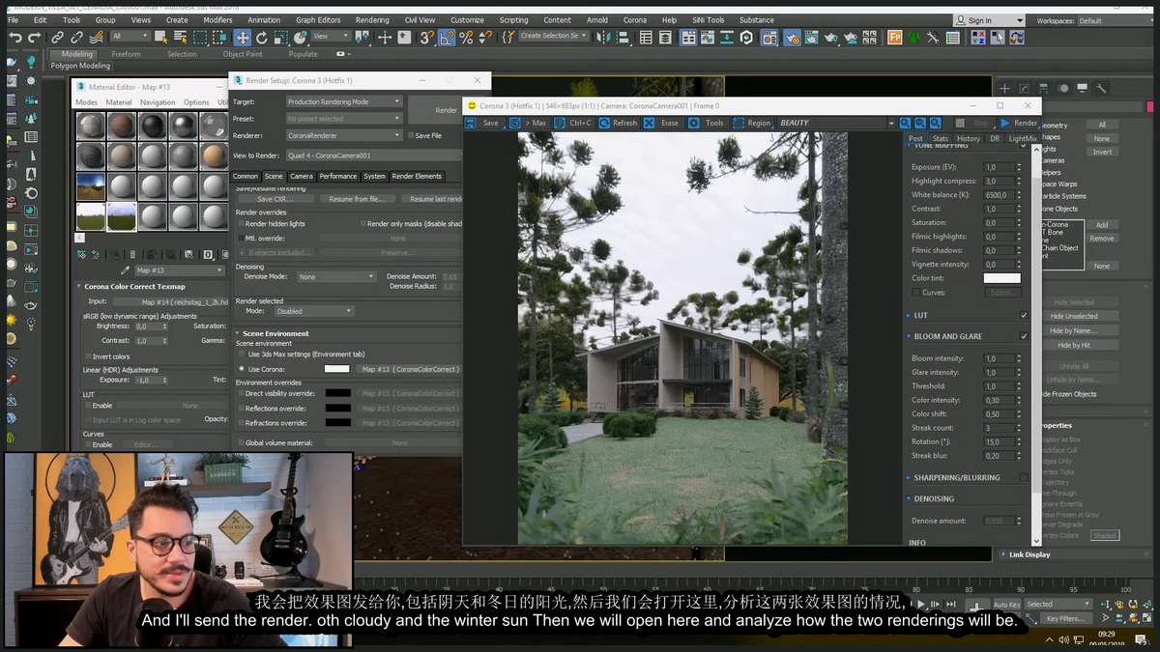Click the white Use Corona color swatch
Viewport: 1160px width, 652px height.
336,369
